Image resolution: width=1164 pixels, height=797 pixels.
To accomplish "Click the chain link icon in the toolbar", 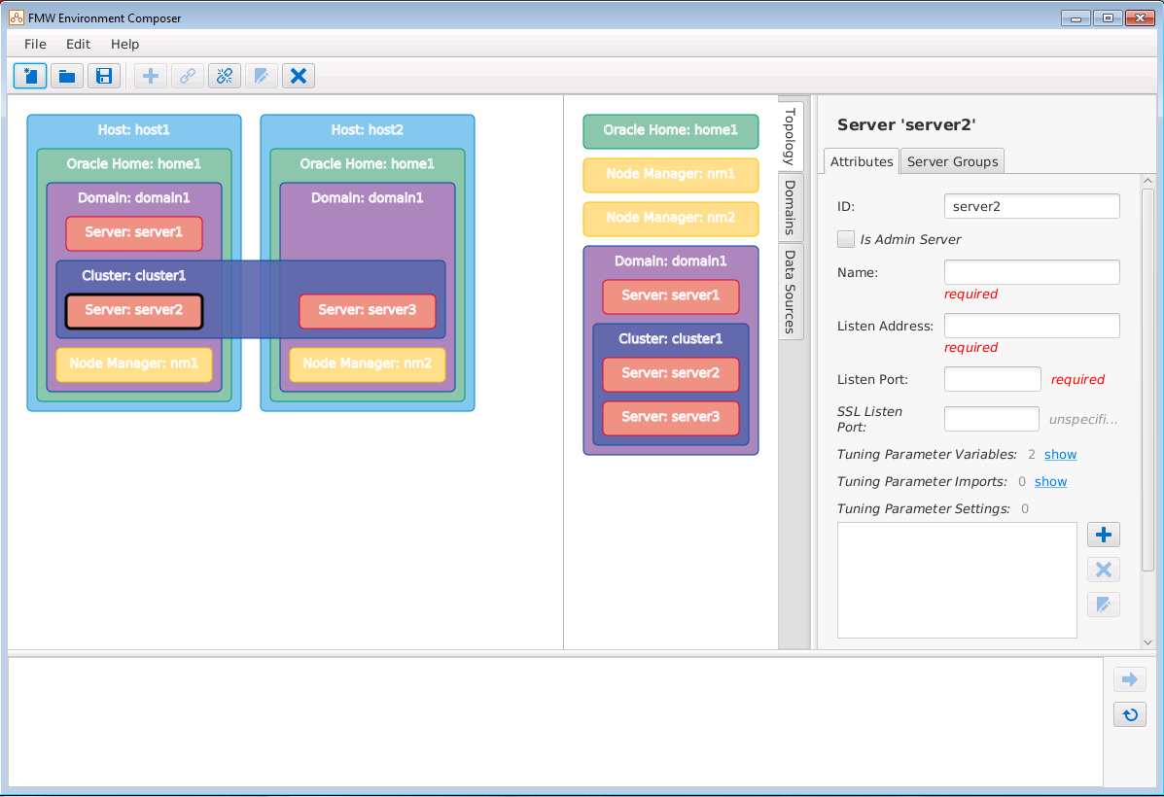I will pos(188,76).
